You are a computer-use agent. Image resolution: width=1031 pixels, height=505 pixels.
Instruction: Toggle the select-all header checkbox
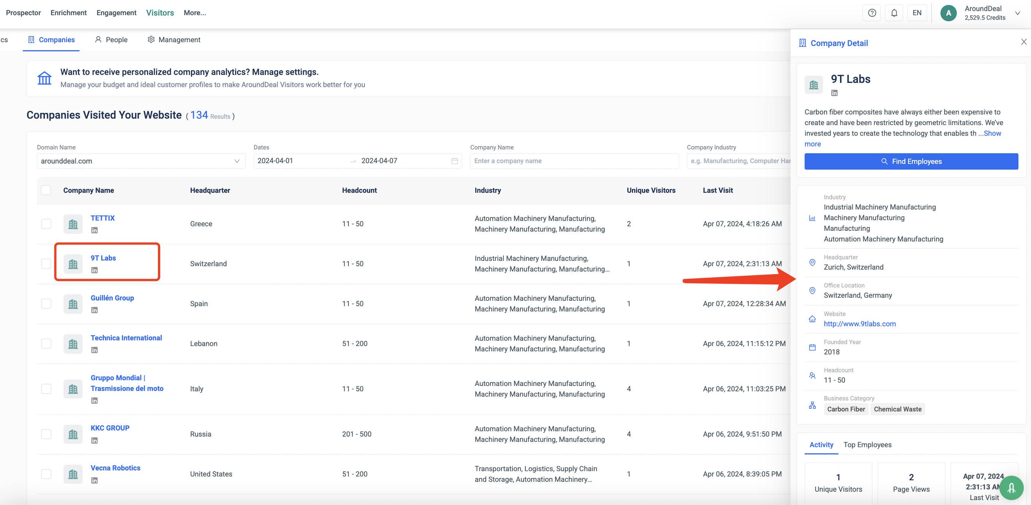46,190
